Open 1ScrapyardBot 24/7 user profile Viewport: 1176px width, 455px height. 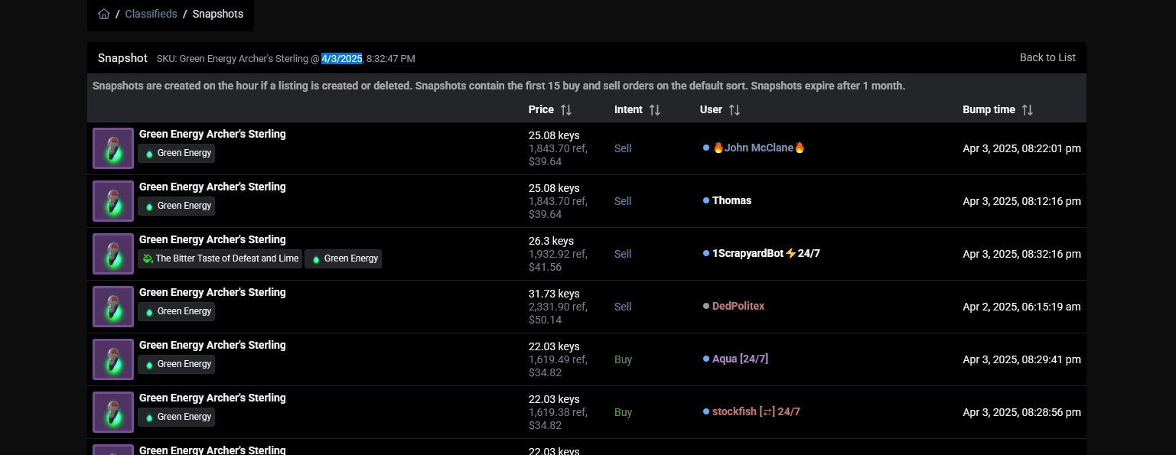[766, 253]
